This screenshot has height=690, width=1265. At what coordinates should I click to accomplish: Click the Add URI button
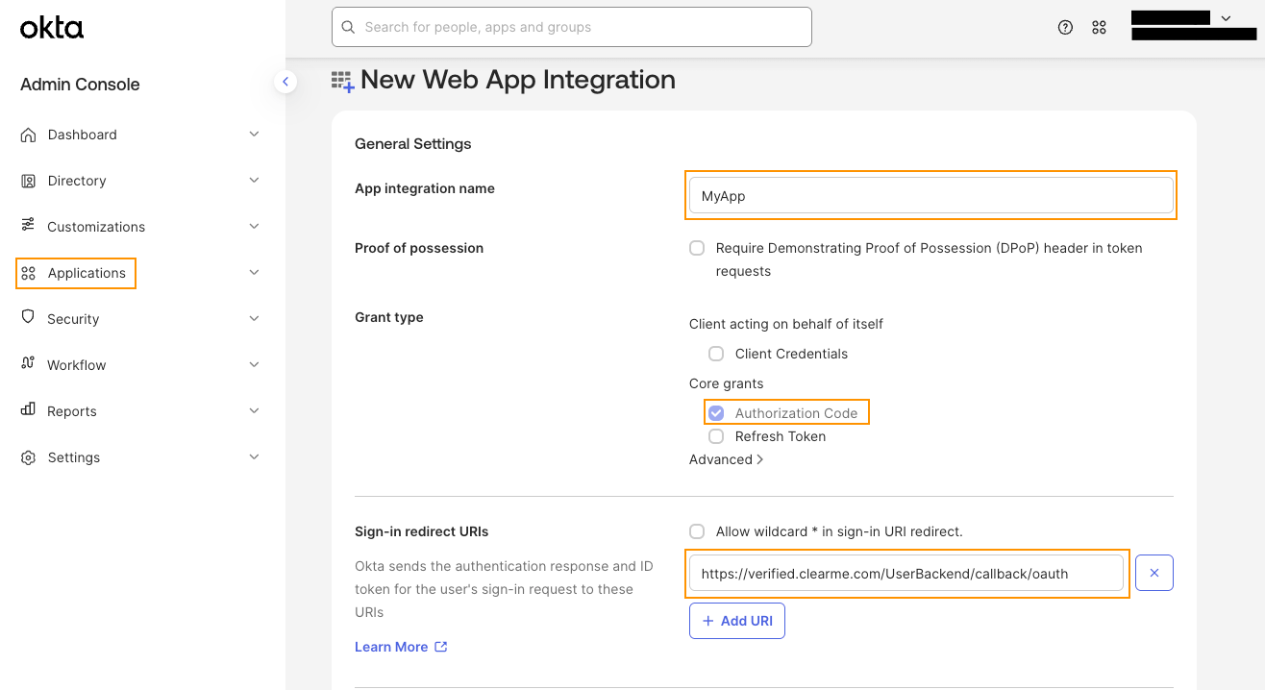[737, 621]
